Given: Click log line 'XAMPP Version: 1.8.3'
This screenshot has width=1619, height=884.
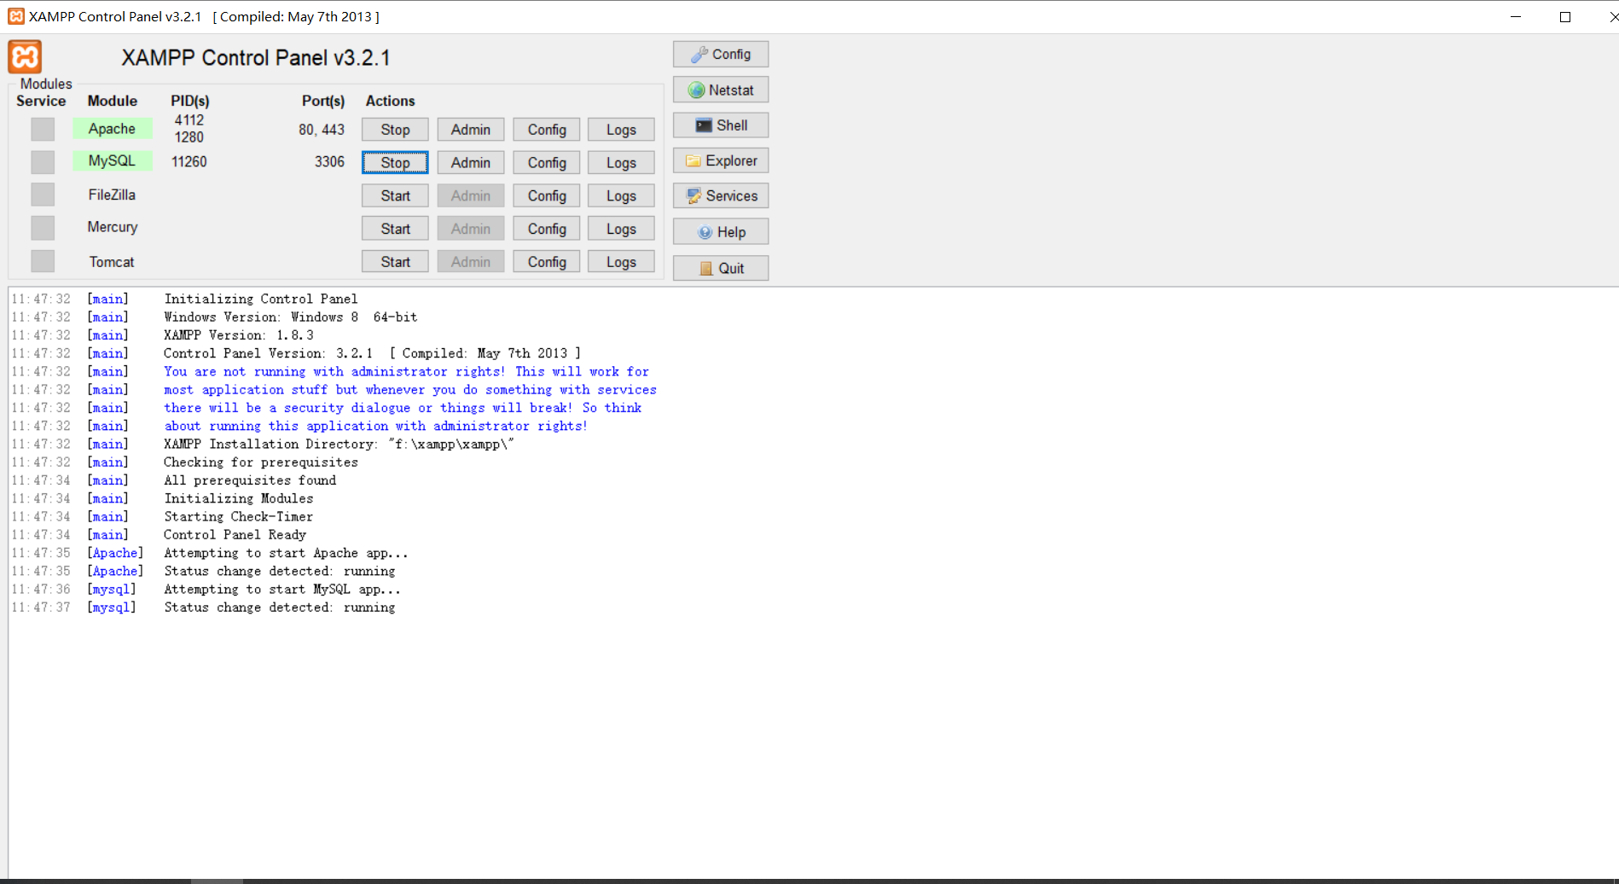Looking at the screenshot, I should pos(238,335).
